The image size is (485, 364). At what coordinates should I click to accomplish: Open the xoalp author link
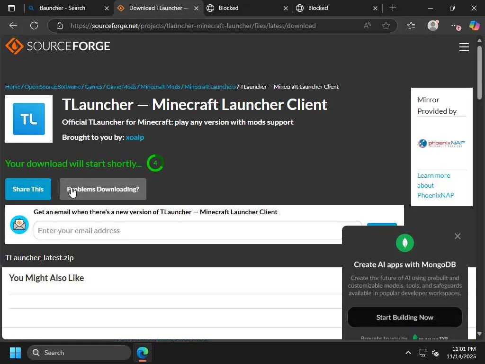point(135,137)
